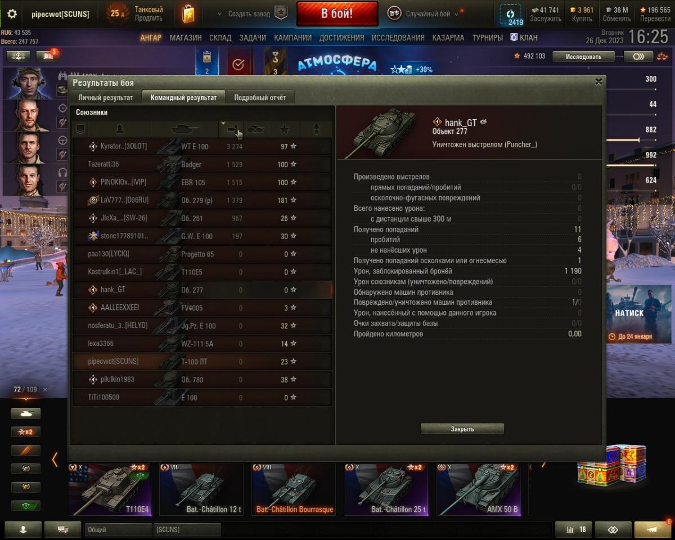Image resolution: width=675 pixels, height=540 pixels.
Task: Select the Bat.-Châtillon 25 t tank thumbnail
Action: [386, 489]
